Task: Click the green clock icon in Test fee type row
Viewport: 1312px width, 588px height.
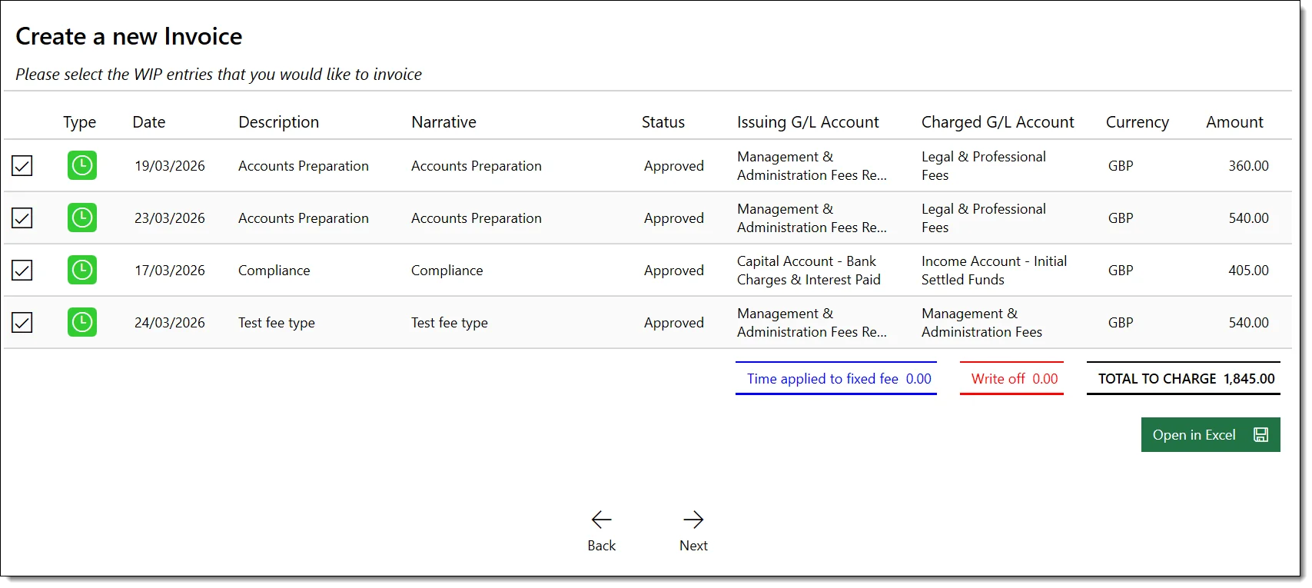Action: (x=82, y=322)
